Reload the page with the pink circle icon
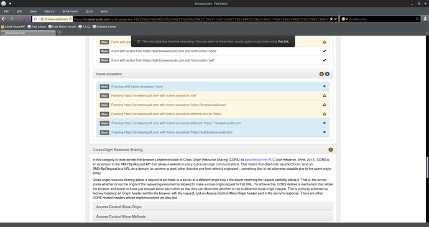This screenshot has height=227, width=429. [x=19, y=19]
